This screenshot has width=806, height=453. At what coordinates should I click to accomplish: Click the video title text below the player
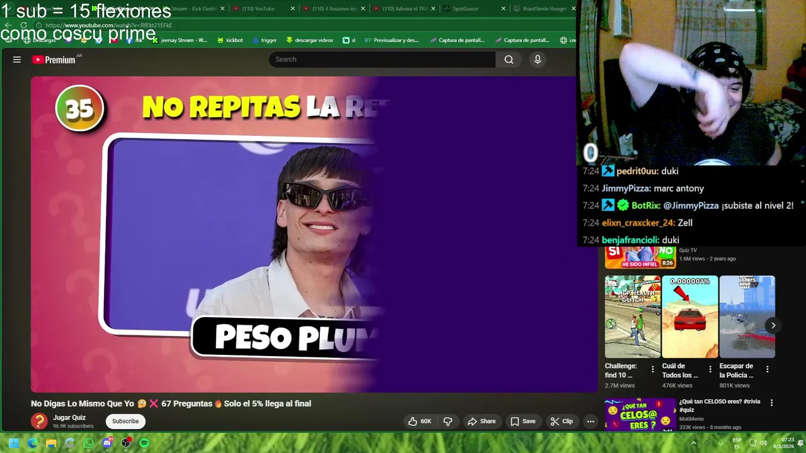pyautogui.click(x=171, y=404)
